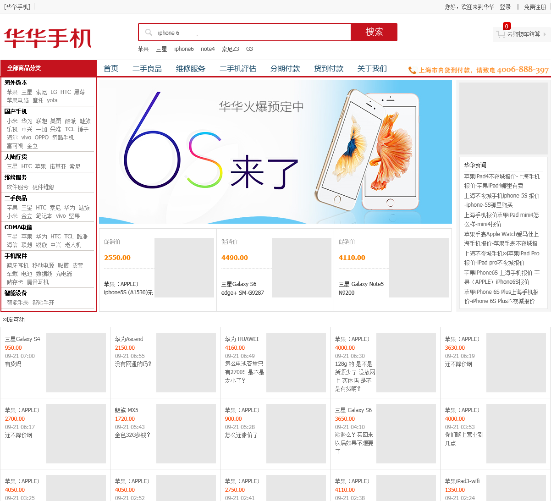Open the thumbnail beside 三星Galaxy S4 post
Screen dimensions: 551x501
click(x=76, y=363)
